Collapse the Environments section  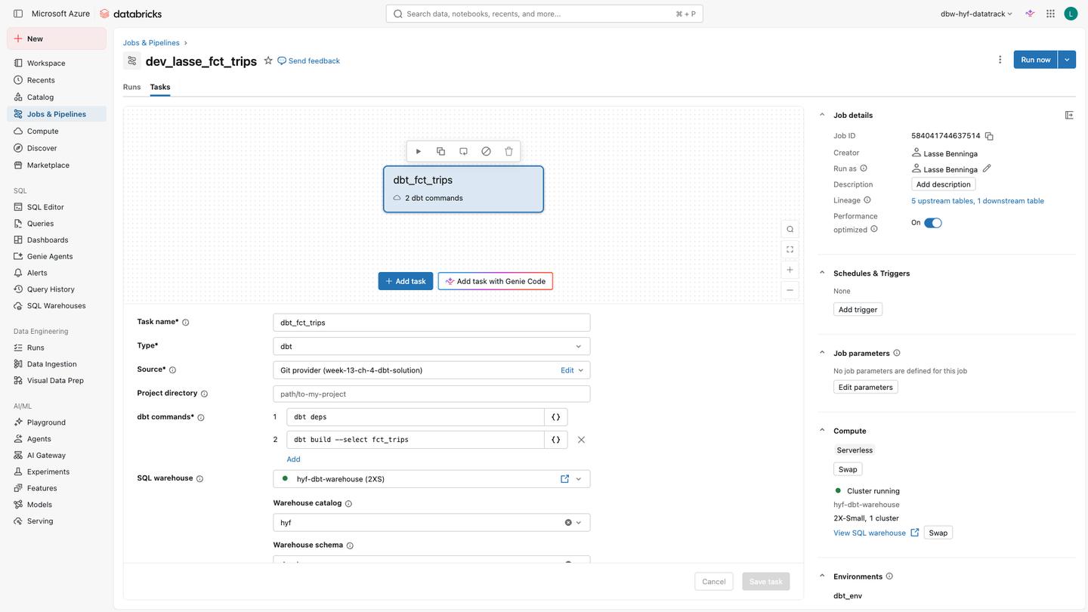[x=823, y=576]
